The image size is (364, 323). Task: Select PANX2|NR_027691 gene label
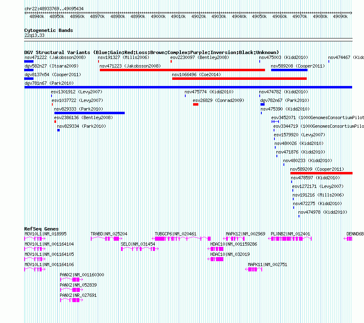click(x=78, y=295)
